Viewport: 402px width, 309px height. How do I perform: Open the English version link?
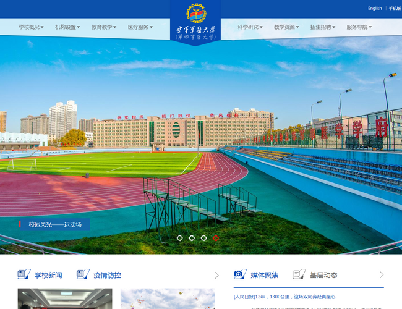pyautogui.click(x=375, y=8)
